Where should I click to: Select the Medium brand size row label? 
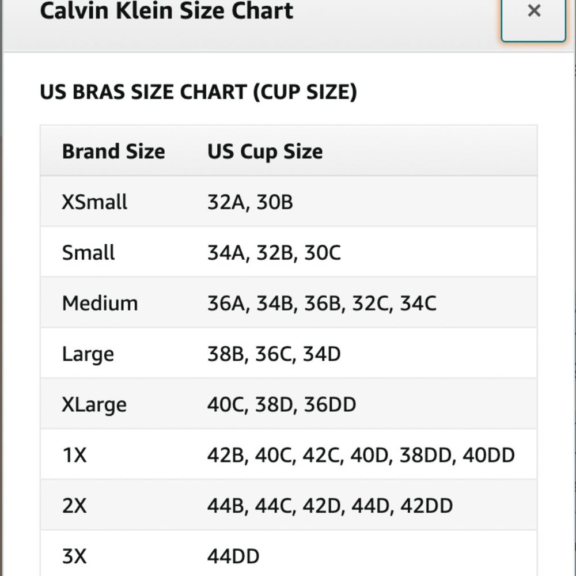(x=100, y=304)
